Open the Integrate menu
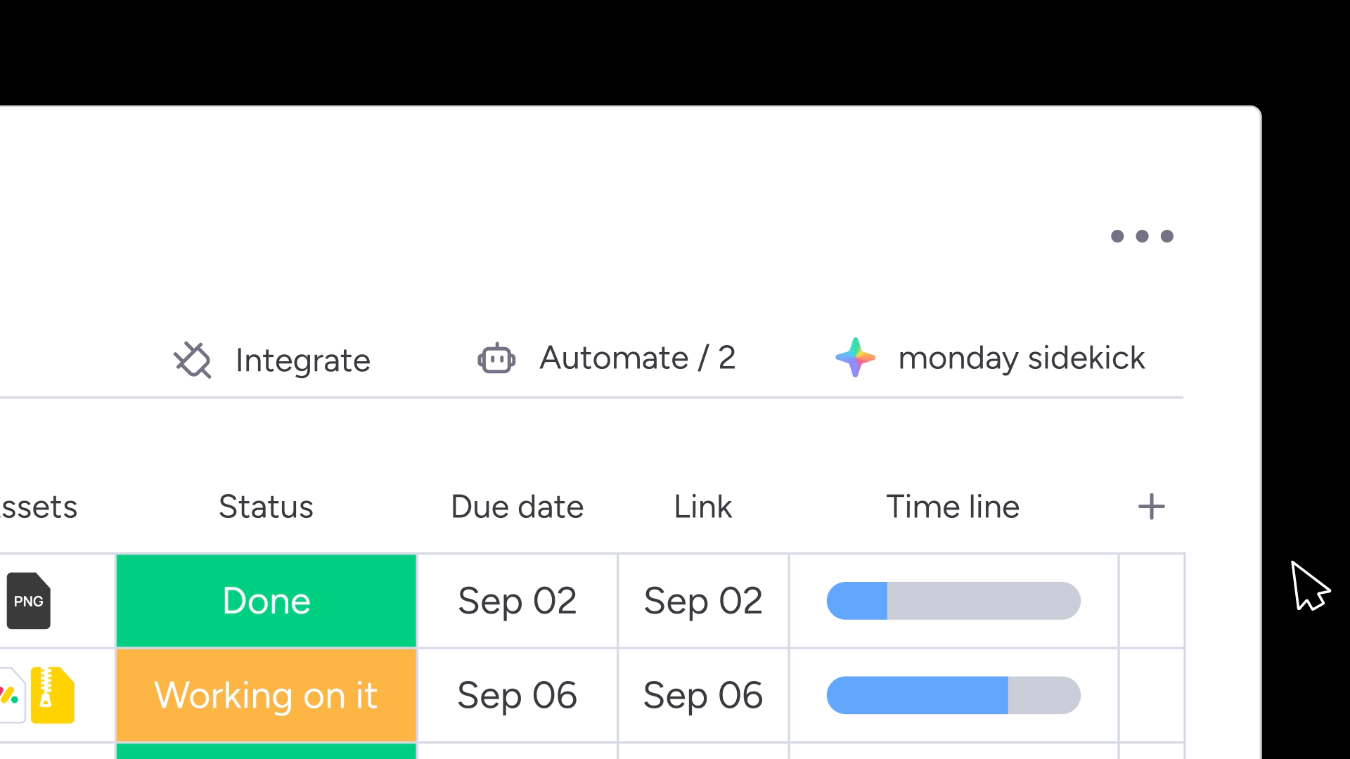Screen dimensions: 1350x759 pyautogui.click(x=302, y=361)
